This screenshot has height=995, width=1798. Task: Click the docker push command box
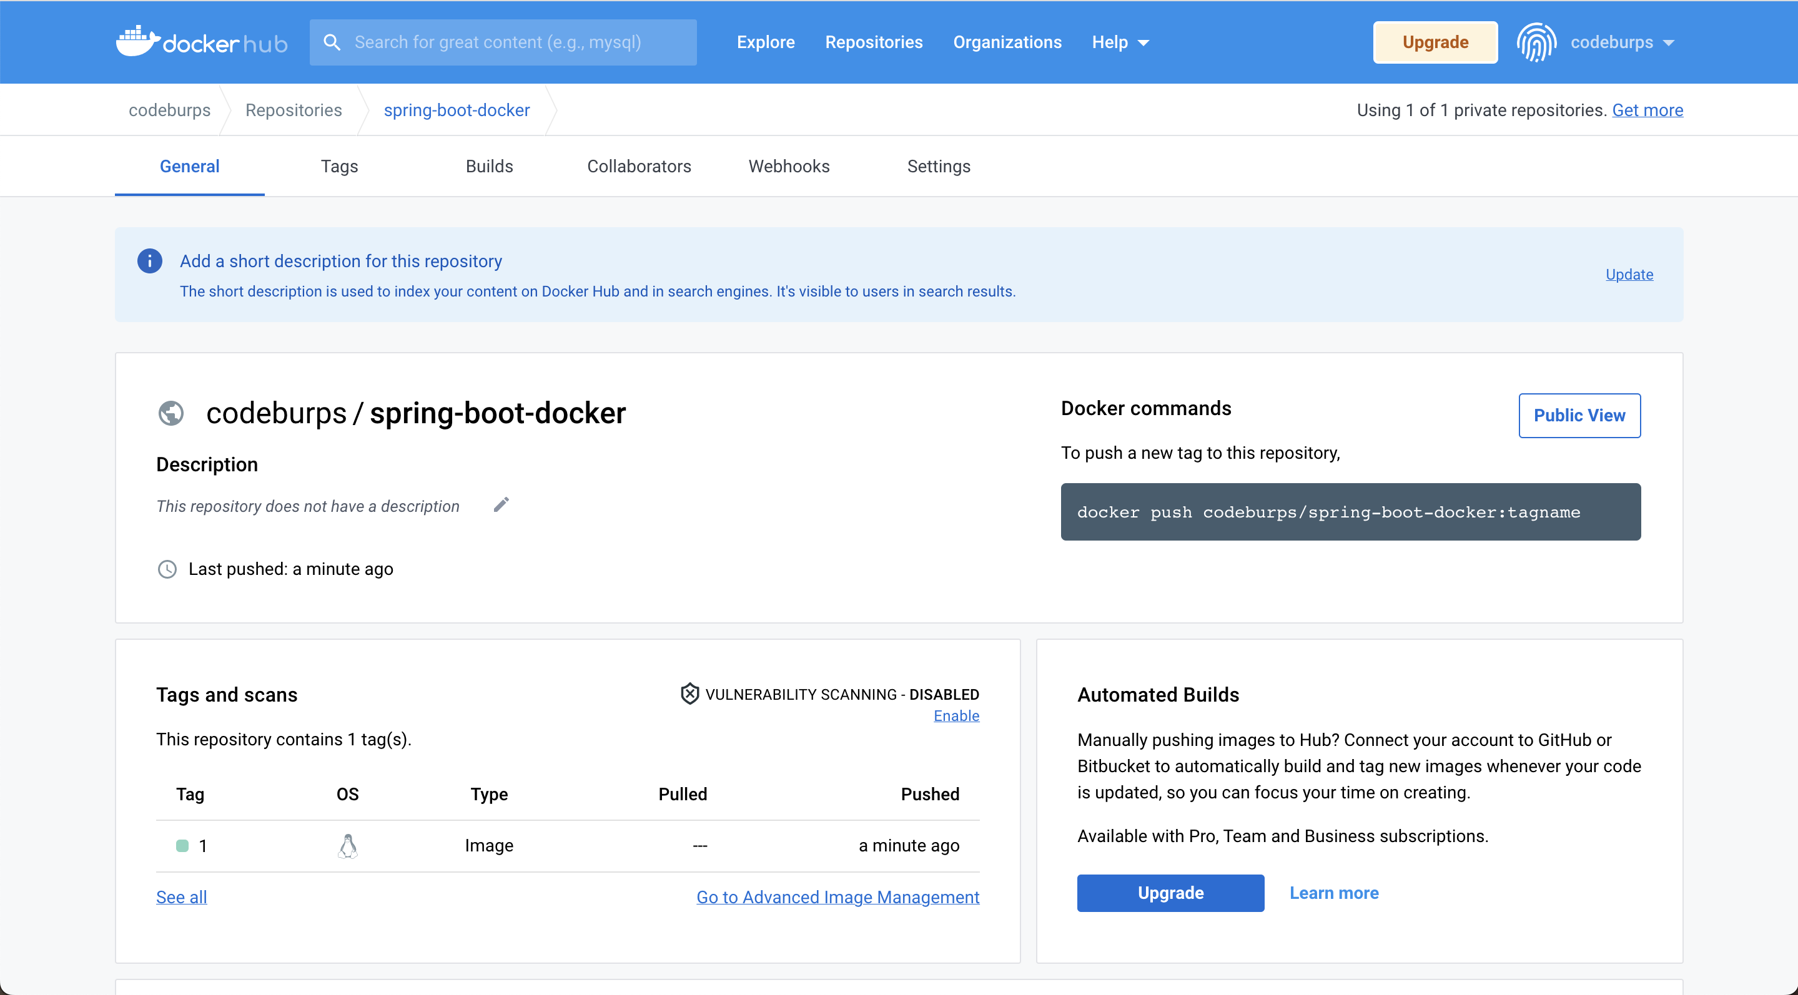[x=1351, y=512]
